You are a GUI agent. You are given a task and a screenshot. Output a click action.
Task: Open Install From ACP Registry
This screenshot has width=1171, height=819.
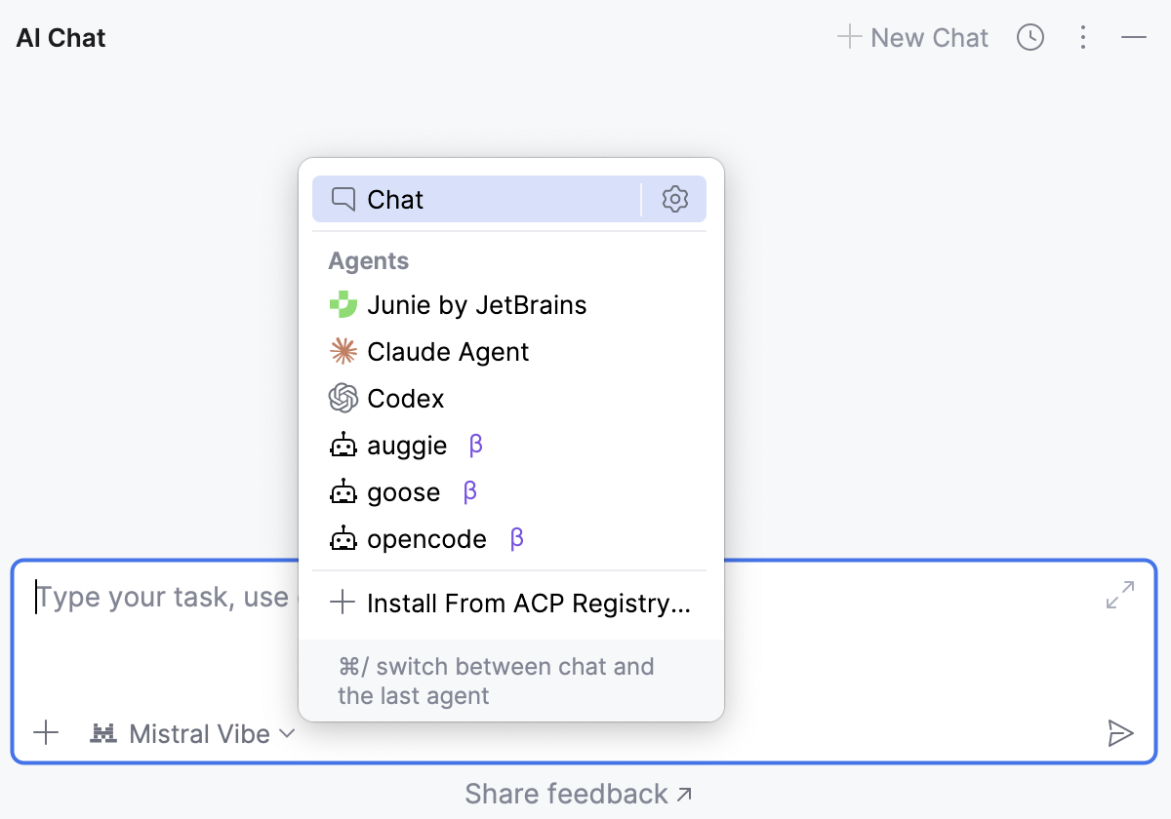click(x=510, y=603)
